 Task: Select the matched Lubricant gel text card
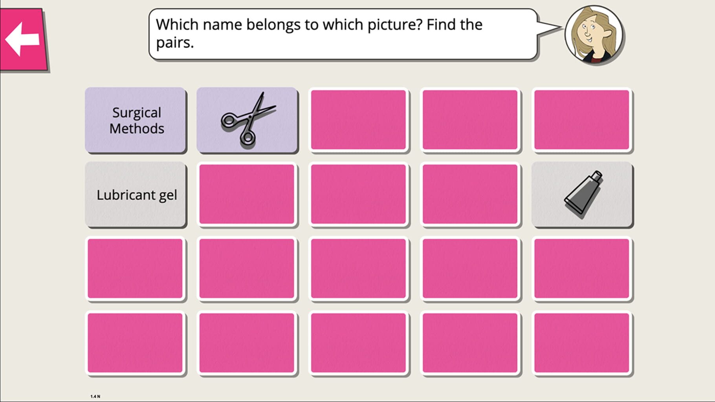click(x=135, y=194)
